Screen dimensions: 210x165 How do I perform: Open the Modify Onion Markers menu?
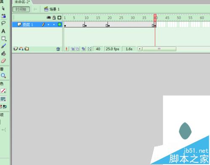pyautogui.click(x=89, y=49)
